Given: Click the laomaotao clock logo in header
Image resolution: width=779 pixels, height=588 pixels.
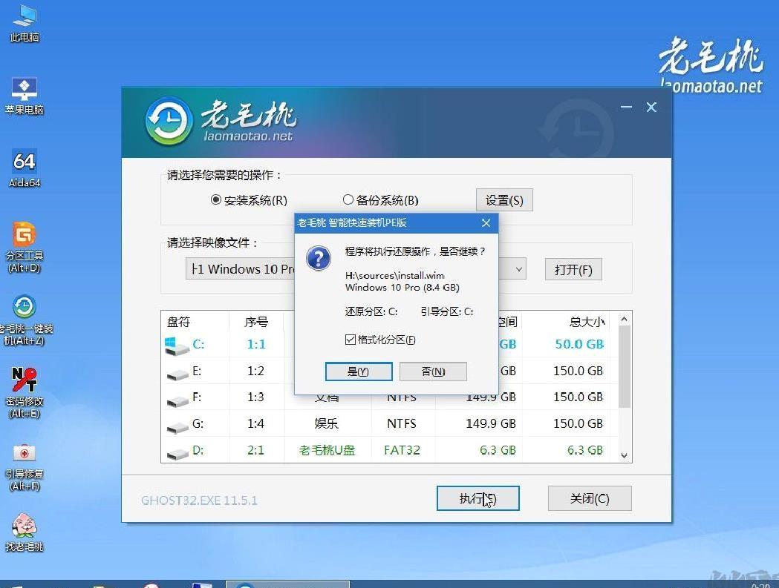Looking at the screenshot, I should [169, 121].
